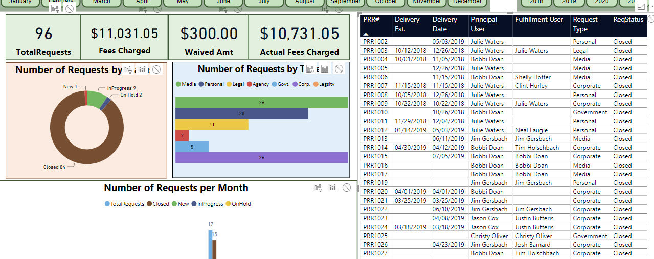Set no-interaction on Fees Charged card
Image resolution: width=654 pixels, height=259 pixels.
(x=157, y=9)
